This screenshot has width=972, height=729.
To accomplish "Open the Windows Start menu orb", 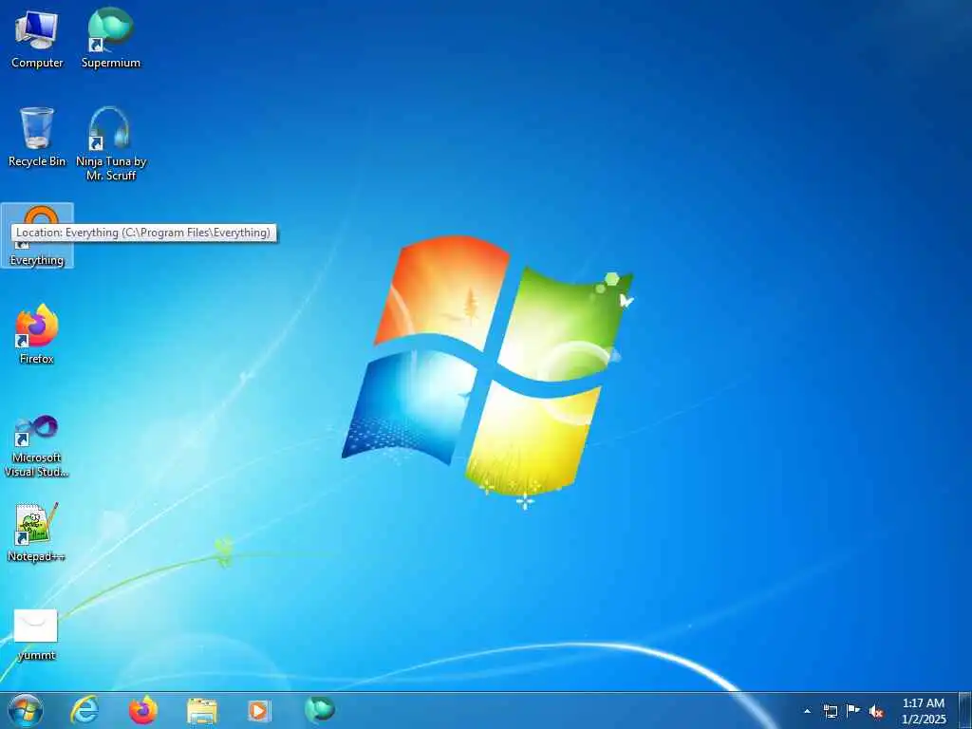I will coord(26,710).
